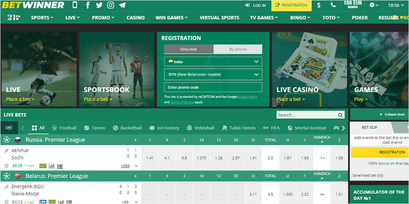Image resolution: width=409 pixels, height=204 pixels.
Task: Select the All sports grid filter
Action: [x=38, y=128]
